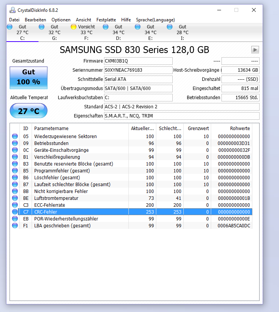Viewport: 279px width, 312px height.
Task: Click the Drehzahl value field
Action: pos(241,79)
